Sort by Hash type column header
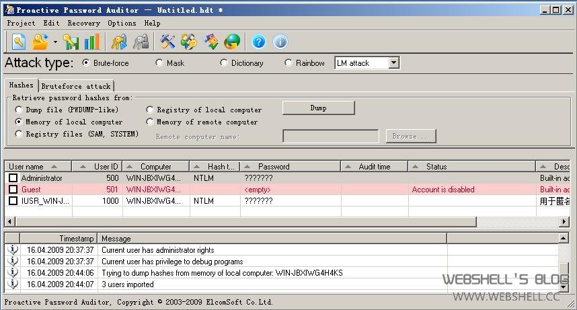Viewport: 577px width, 310px height. point(215,166)
